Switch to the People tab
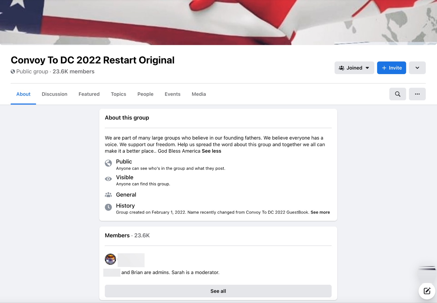 tap(145, 94)
